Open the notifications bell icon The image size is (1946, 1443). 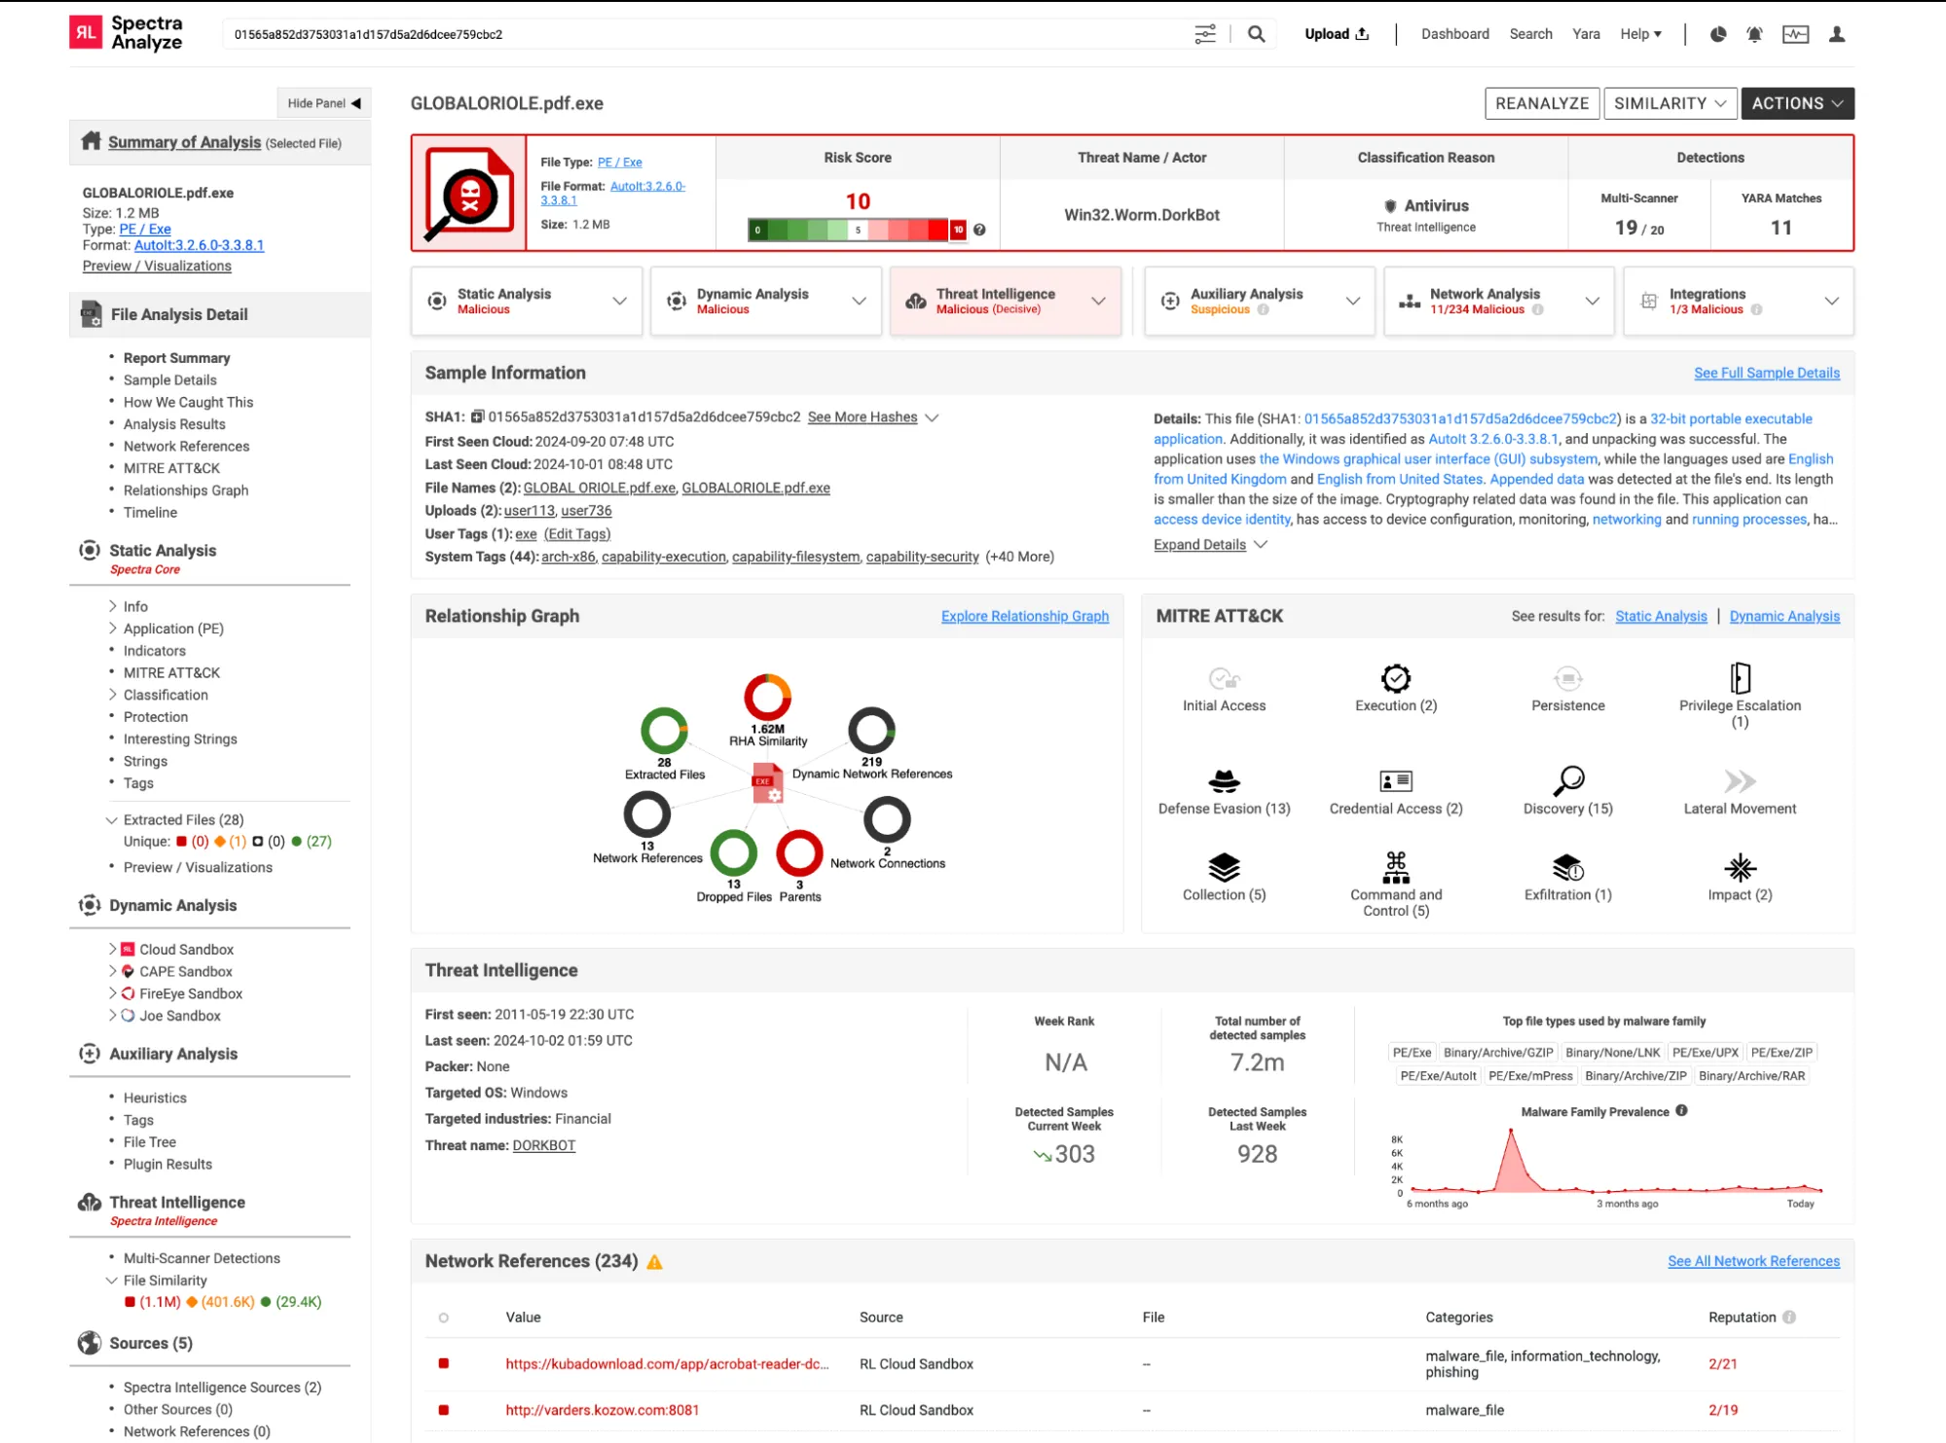click(x=1754, y=34)
